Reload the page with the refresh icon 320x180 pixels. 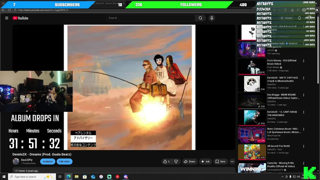click(x=9, y=10)
